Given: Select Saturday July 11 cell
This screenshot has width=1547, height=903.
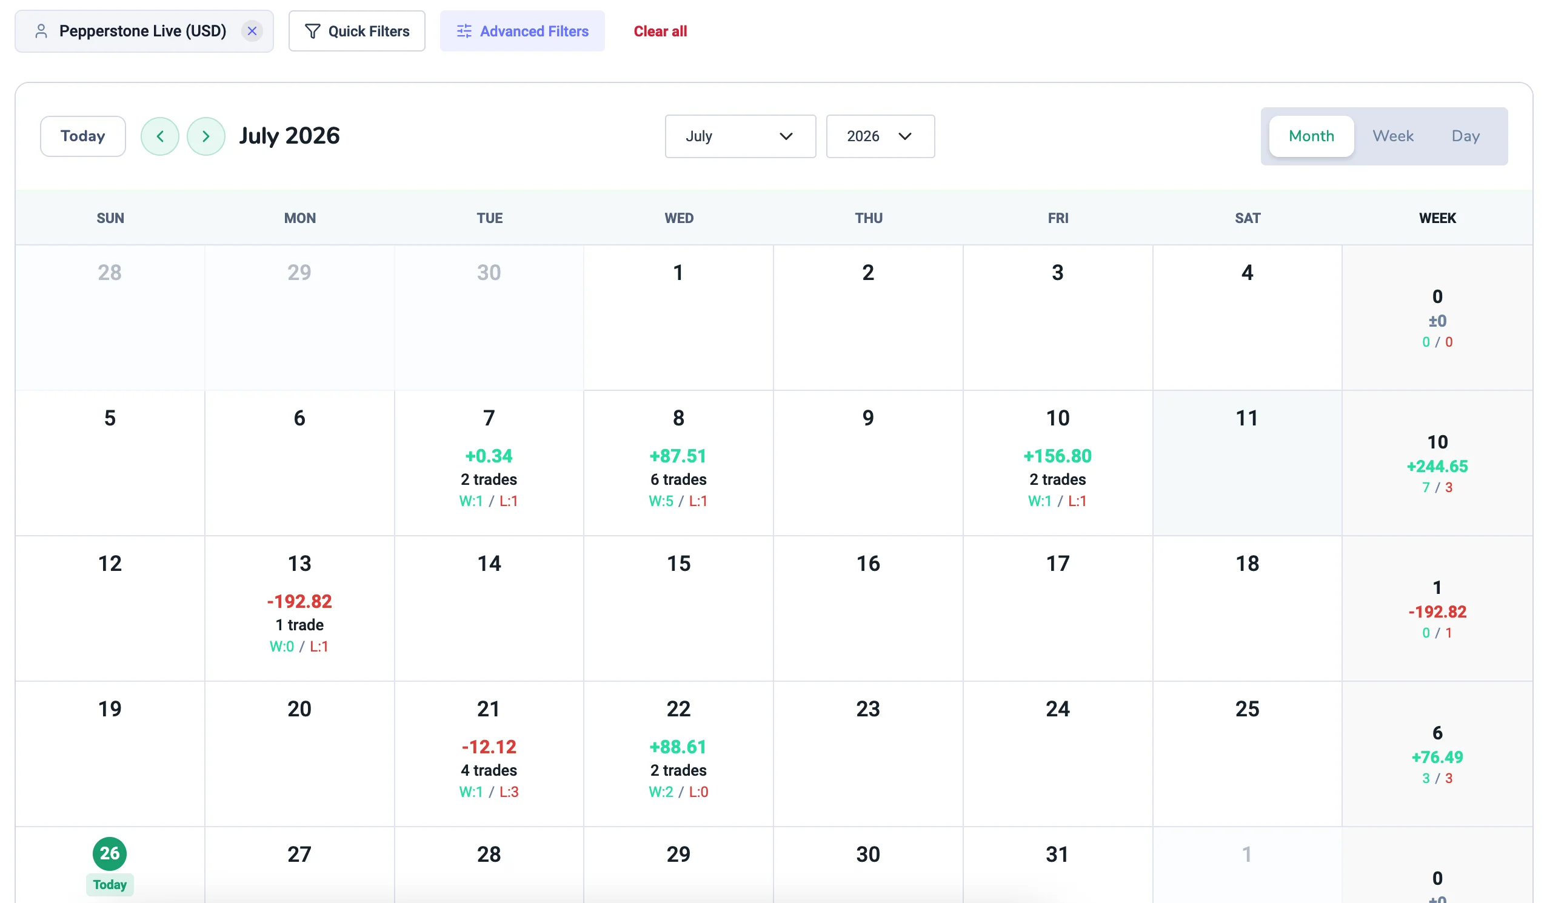Looking at the screenshot, I should [x=1247, y=463].
